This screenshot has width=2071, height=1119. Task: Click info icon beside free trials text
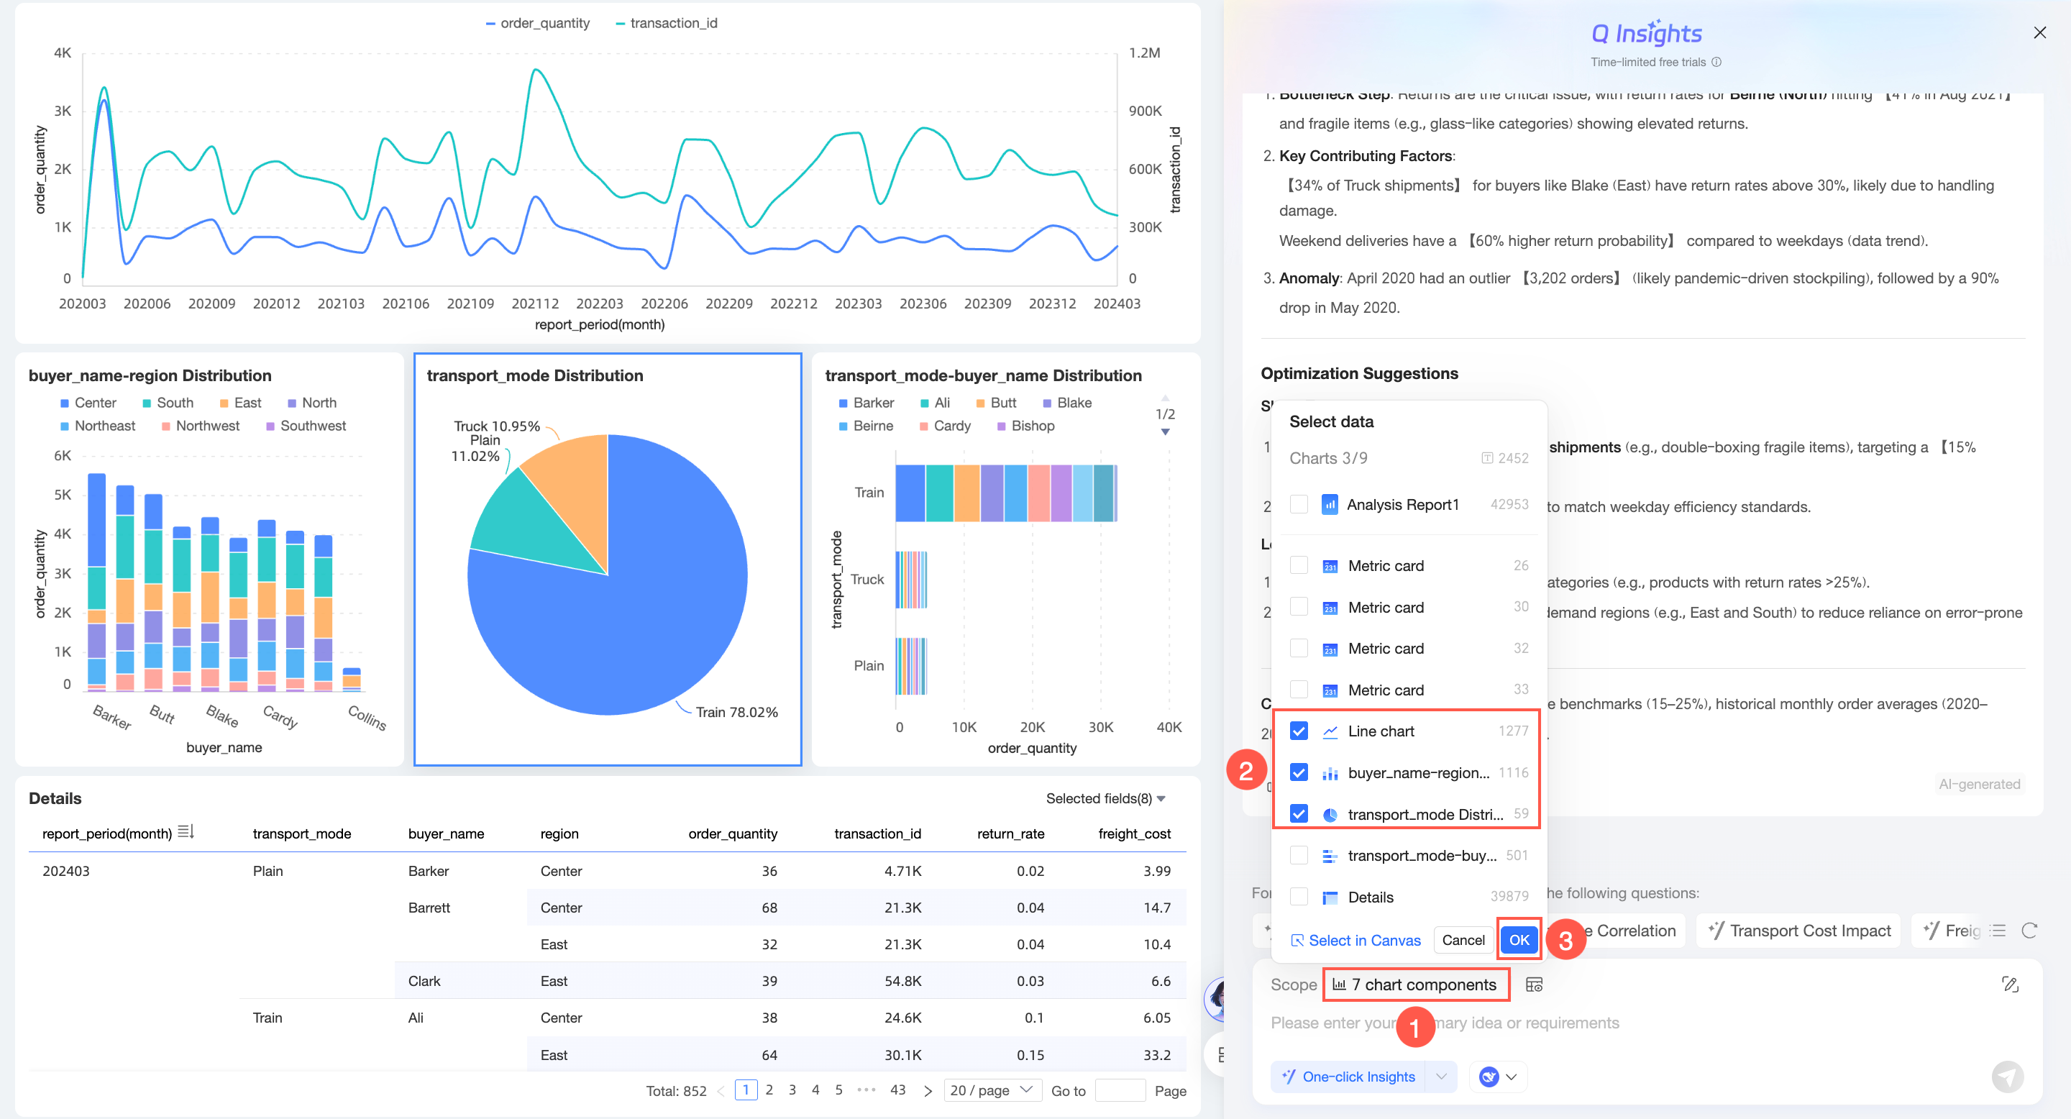(1716, 62)
